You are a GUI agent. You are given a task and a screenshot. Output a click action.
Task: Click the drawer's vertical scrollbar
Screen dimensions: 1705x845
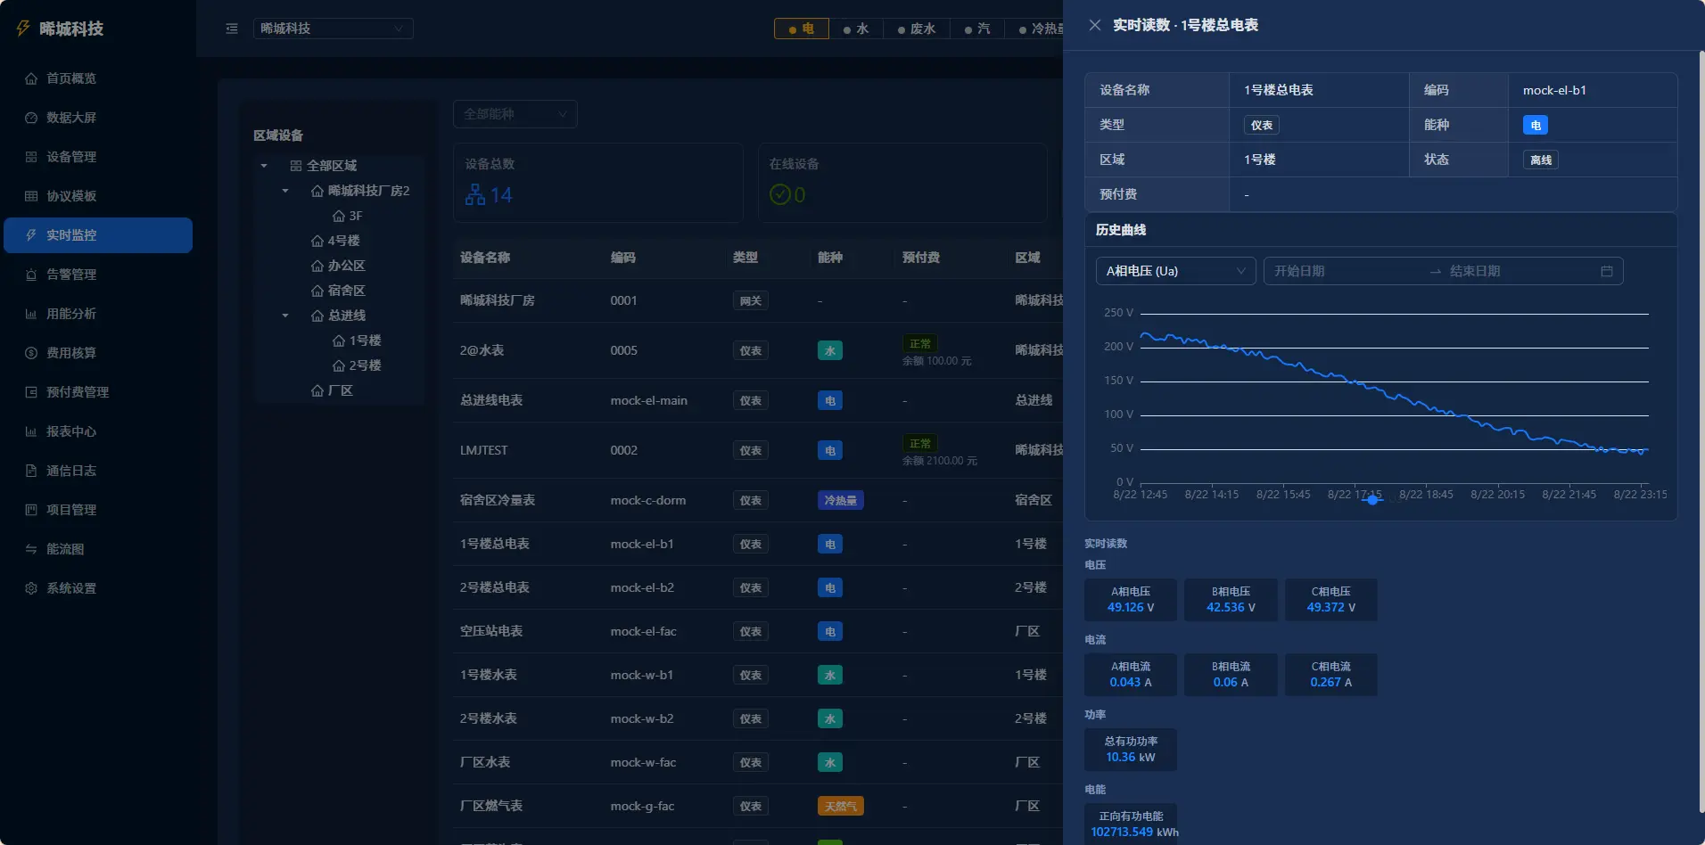pos(1701,431)
